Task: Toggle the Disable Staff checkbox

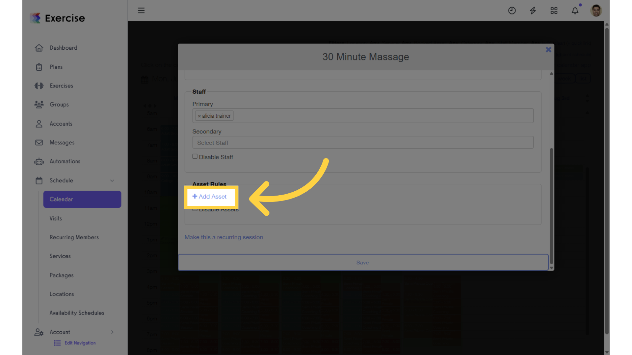Action: (195, 156)
